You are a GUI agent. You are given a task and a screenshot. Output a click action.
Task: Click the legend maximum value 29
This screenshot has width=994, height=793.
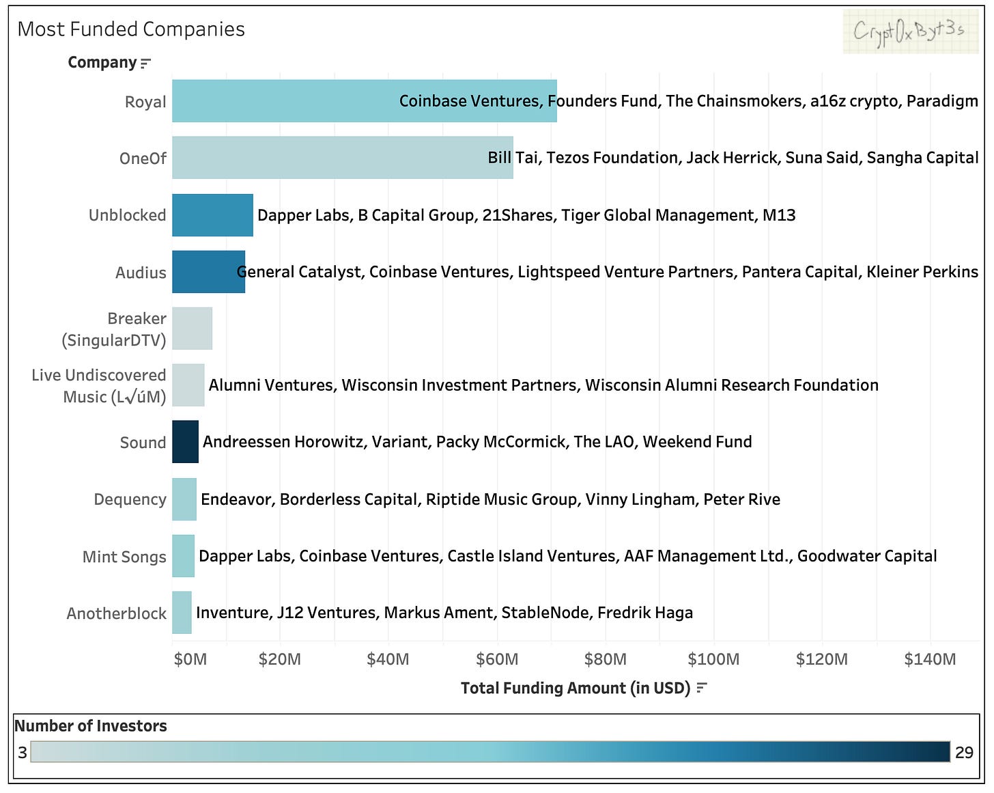[x=964, y=753]
